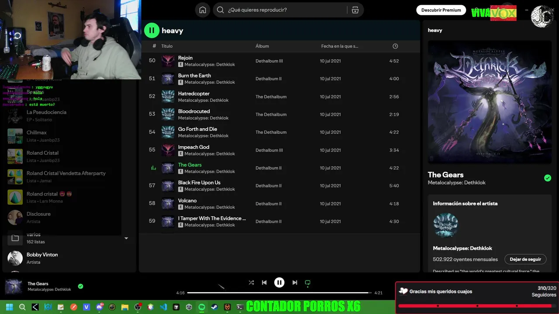This screenshot has height=314, width=559.
Task: Select the Go Forth and Die track
Action: coord(197,129)
